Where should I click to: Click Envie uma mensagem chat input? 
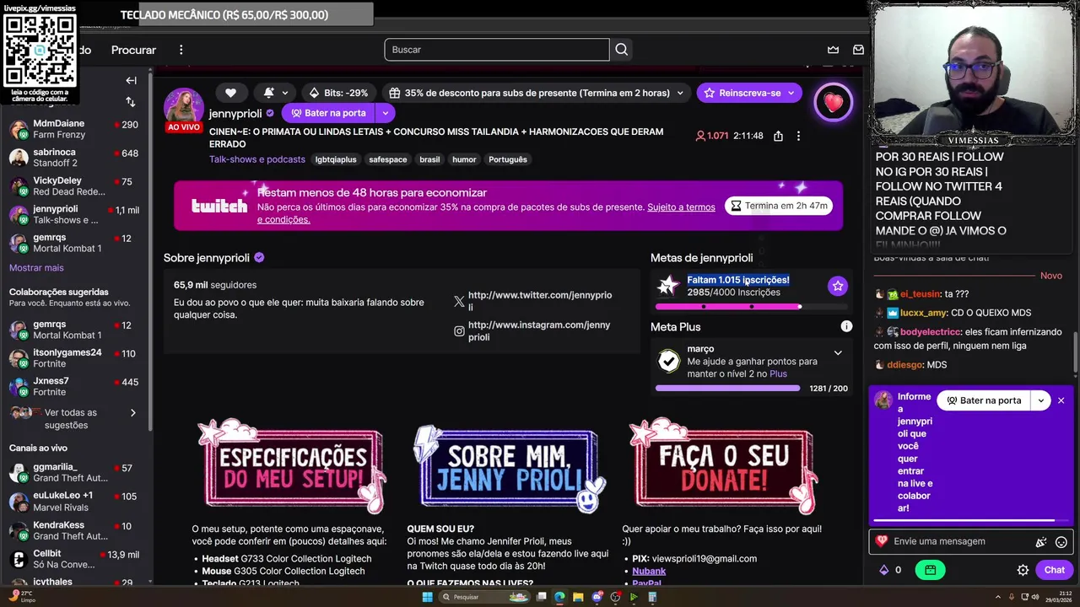(961, 541)
